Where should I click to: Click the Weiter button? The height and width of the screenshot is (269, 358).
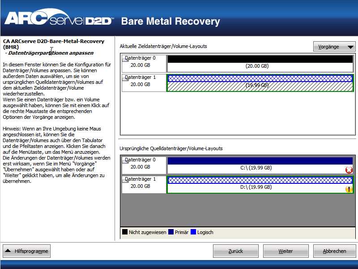(286, 251)
